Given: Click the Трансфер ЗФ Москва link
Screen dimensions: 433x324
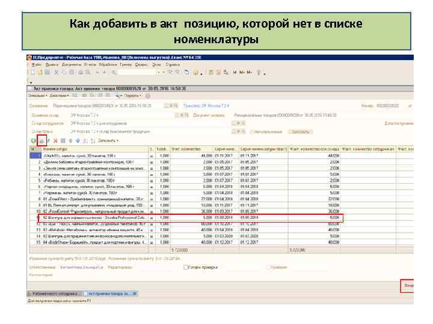Looking at the screenshot, I should coord(206,106).
